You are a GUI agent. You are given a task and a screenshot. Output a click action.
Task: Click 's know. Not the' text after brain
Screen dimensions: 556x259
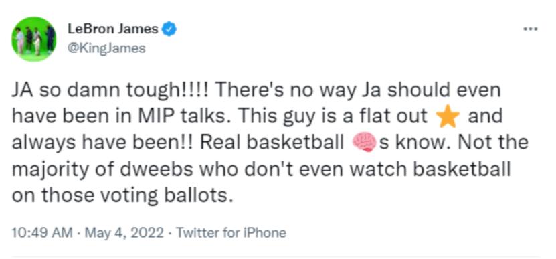[454, 143]
